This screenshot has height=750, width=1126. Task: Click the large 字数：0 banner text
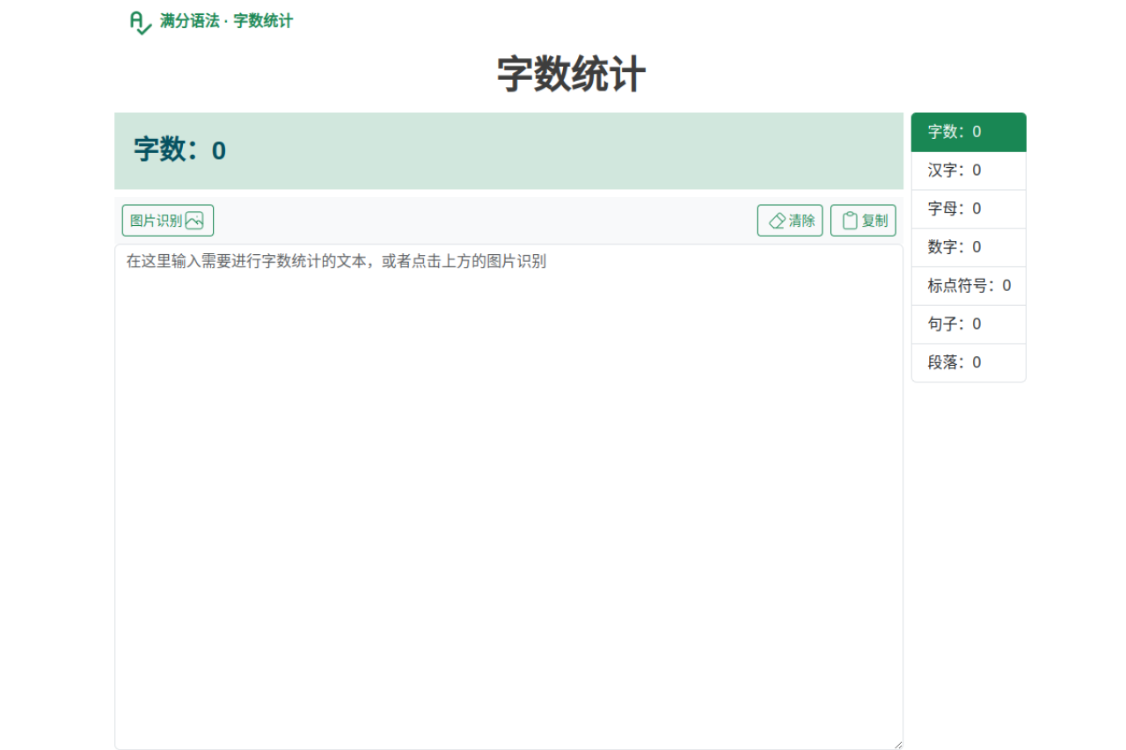(x=179, y=150)
